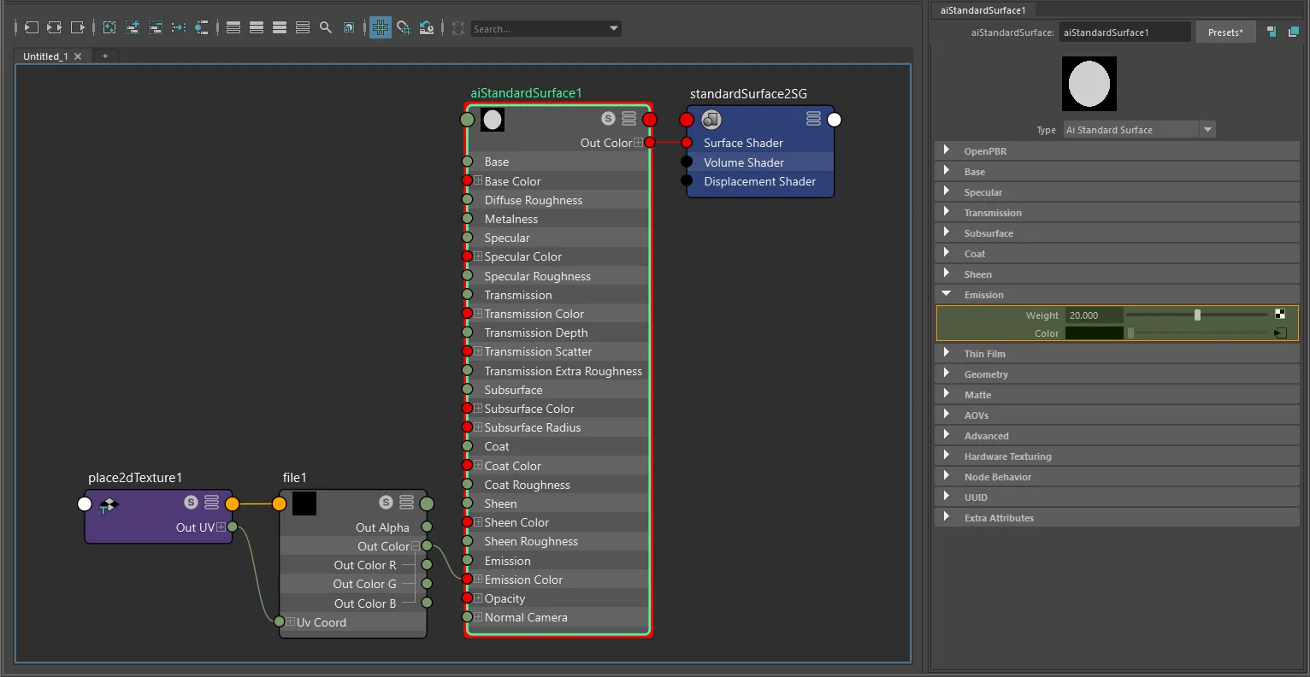This screenshot has height=677, width=1310.
Task: Click the checker map button beside Emission Weight
Action: click(x=1280, y=315)
